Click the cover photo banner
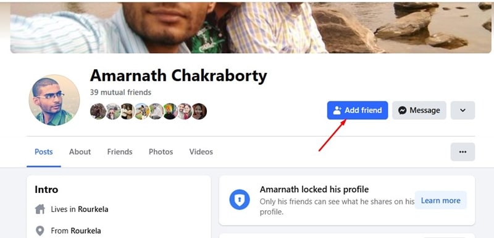This screenshot has height=238, width=494. (x=251, y=27)
